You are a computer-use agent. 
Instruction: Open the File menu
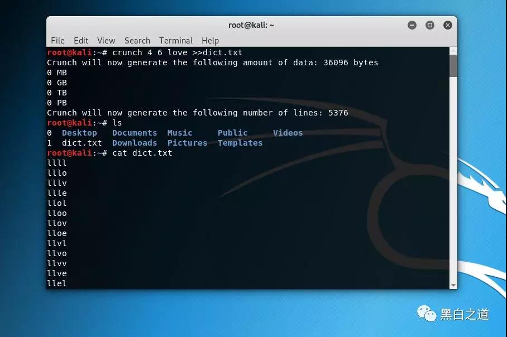[x=58, y=41]
